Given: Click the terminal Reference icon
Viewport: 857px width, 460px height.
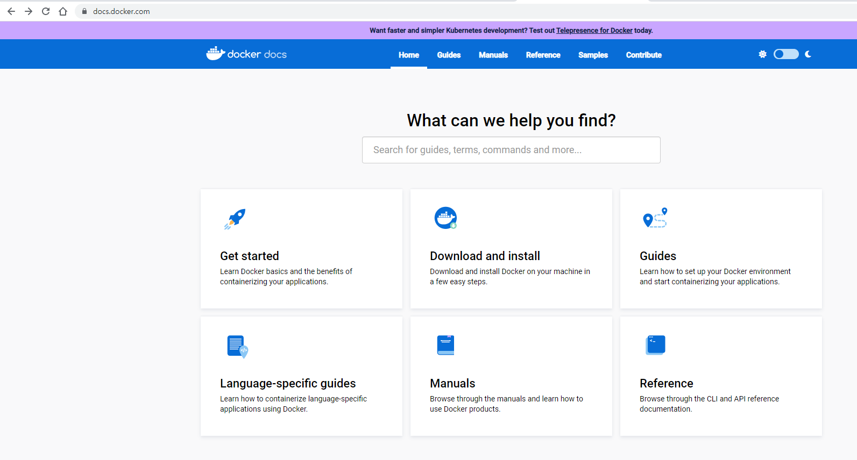Looking at the screenshot, I should click(x=655, y=345).
